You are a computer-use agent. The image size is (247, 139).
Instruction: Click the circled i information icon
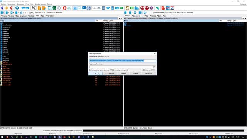[x=59, y=8]
